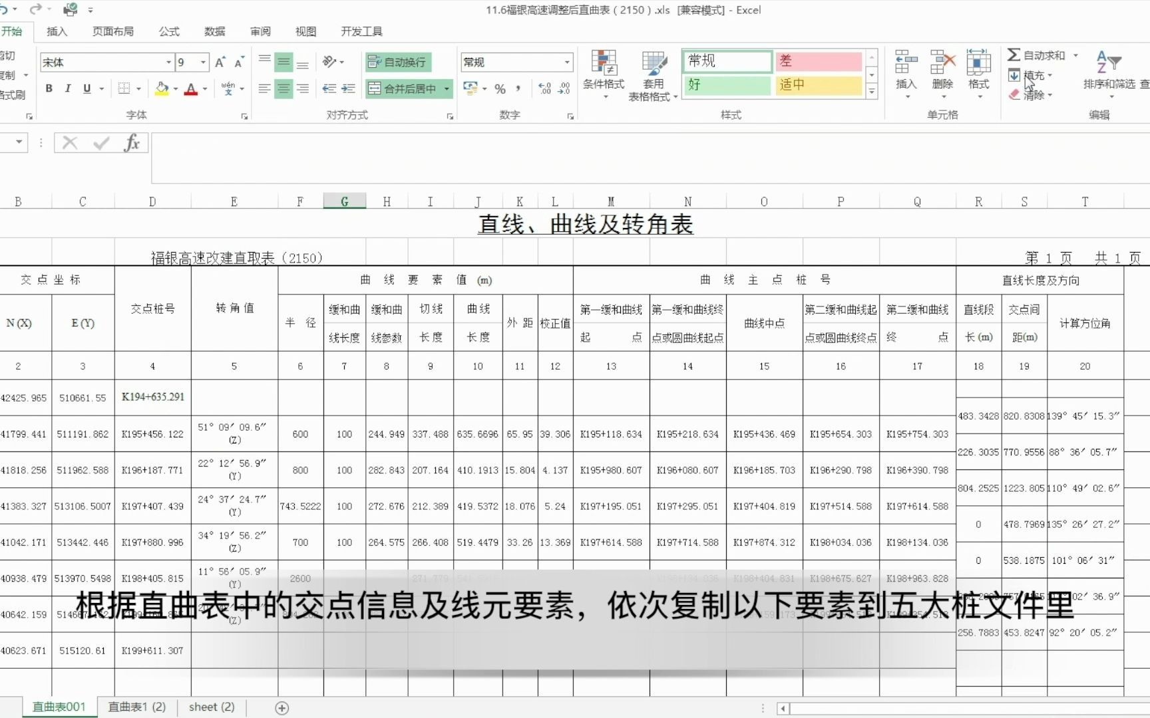Open the 页面布局 ribbon tab
Viewport: 1150px width, 718px height.
pyautogui.click(x=113, y=31)
